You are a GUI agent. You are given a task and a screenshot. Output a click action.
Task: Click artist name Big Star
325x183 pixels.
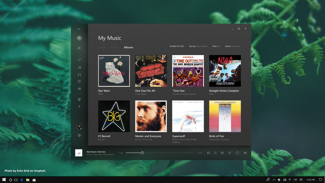102,139
